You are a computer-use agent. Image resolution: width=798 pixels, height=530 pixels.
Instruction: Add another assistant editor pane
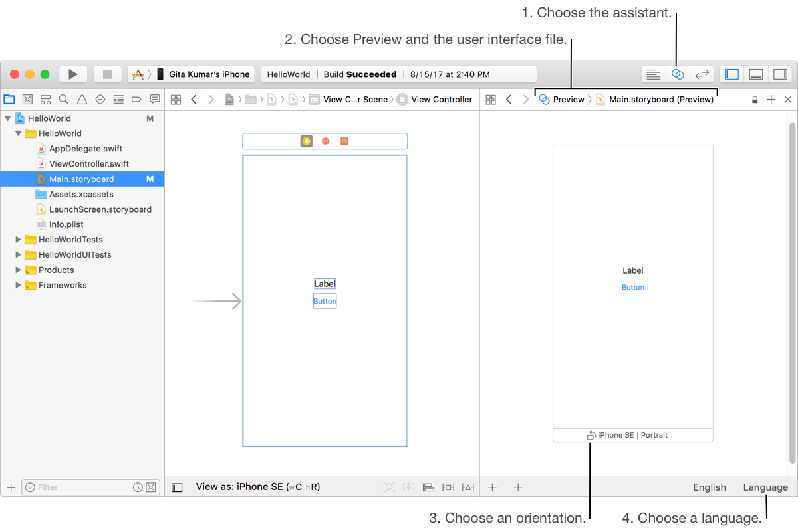click(771, 100)
